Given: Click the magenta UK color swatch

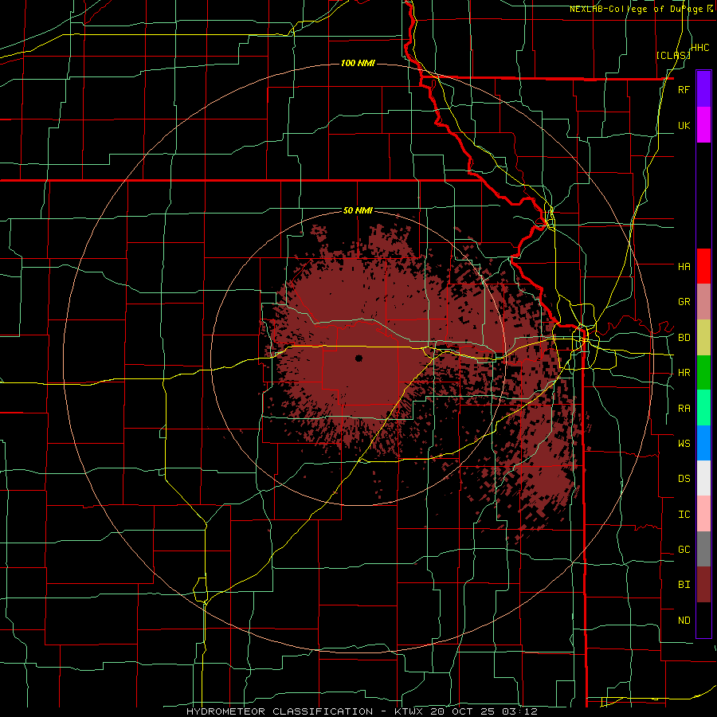Looking at the screenshot, I should (703, 125).
